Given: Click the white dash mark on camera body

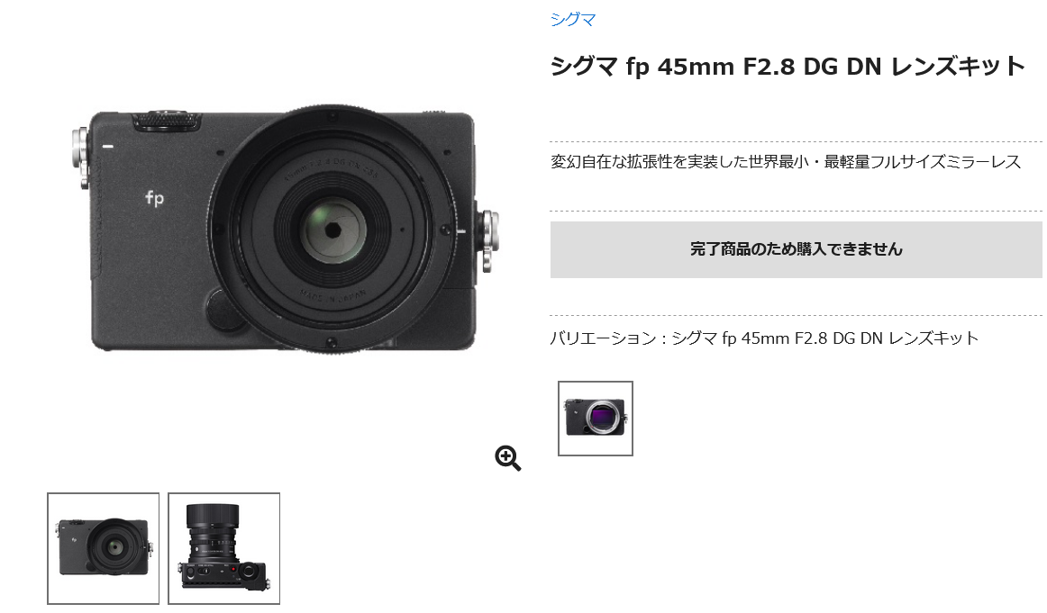Looking at the screenshot, I should point(107,146).
